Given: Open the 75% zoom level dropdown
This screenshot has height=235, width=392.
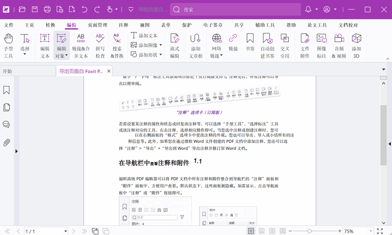Looking at the screenshot, I should coord(371,232).
